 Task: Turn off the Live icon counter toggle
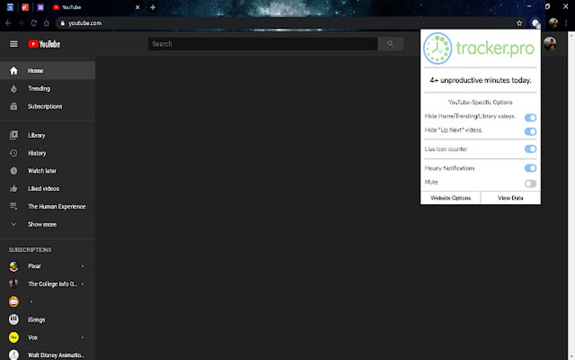coord(530,149)
